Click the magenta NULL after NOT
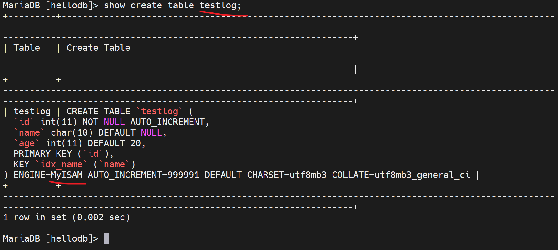 tap(114, 122)
